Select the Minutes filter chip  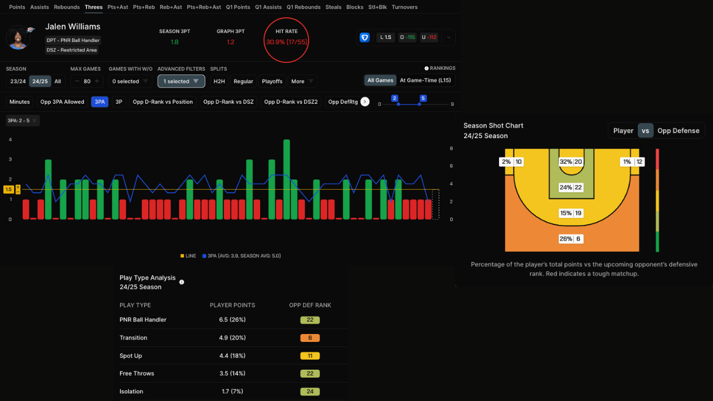[x=19, y=102]
